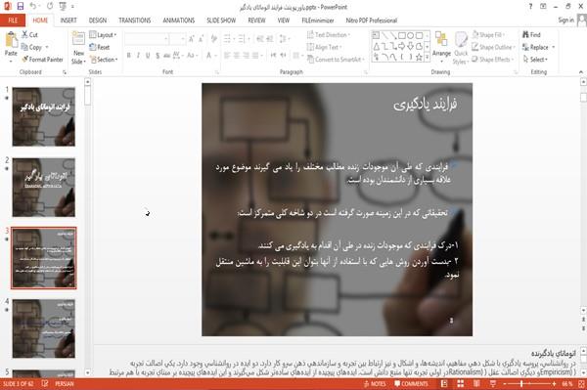Open Quick Styles gallery
The width and height of the screenshot is (587, 390).
pyautogui.click(x=461, y=48)
